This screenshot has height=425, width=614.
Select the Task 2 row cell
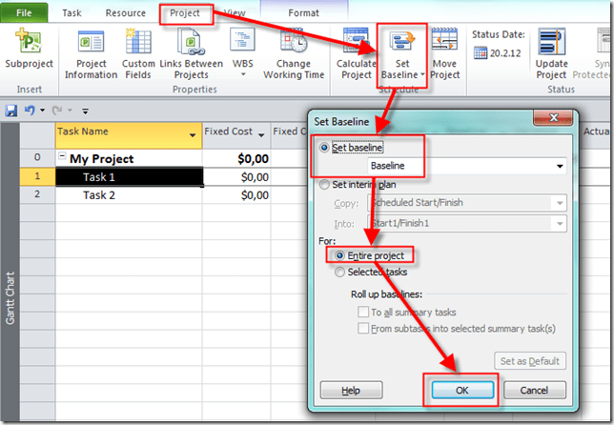pyautogui.click(x=129, y=194)
